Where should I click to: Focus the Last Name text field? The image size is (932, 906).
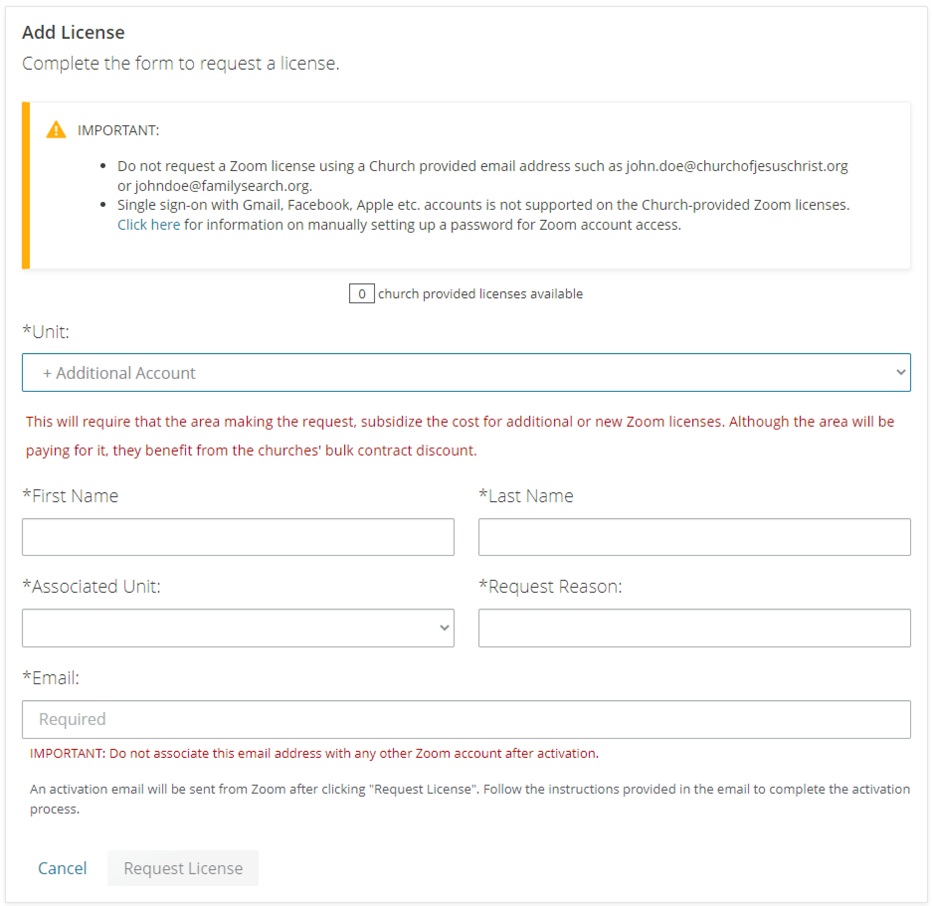tap(694, 537)
